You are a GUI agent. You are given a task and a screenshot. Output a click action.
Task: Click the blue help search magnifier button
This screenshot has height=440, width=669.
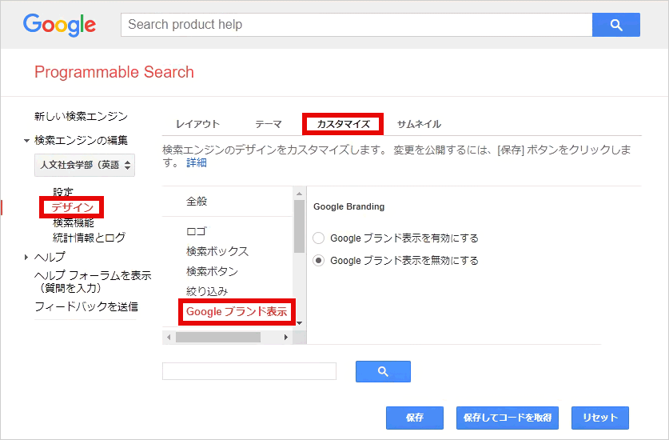click(x=615, y=25)
